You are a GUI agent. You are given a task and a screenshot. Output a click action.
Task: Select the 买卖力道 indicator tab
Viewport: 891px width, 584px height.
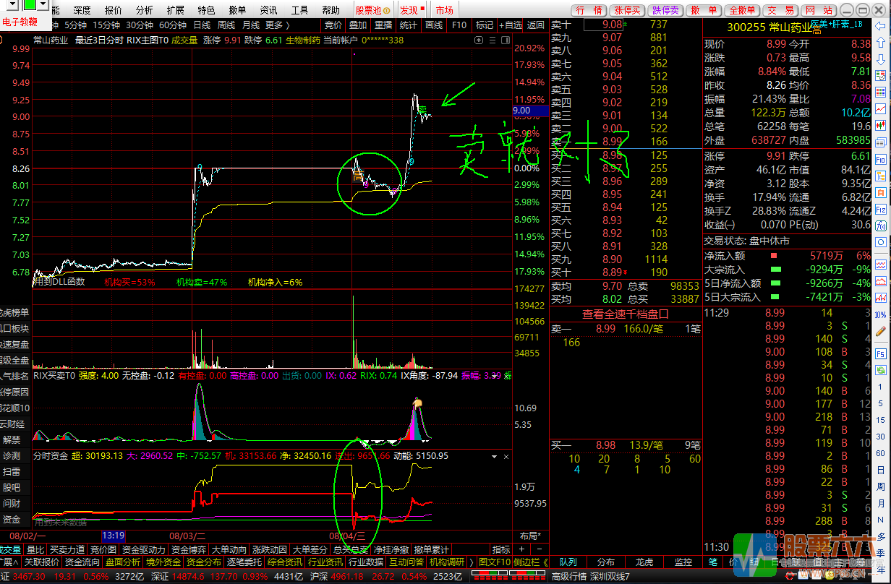point(67,549)
